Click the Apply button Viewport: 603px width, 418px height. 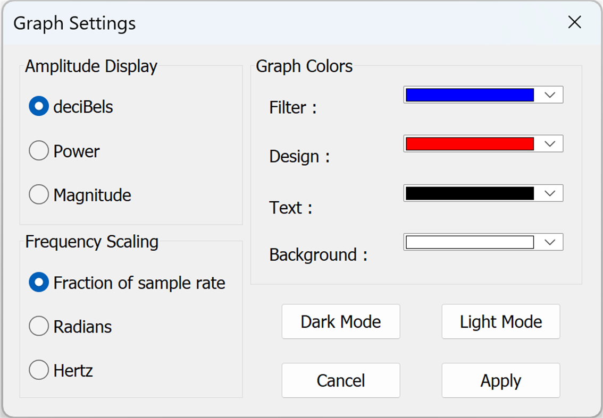click(x=501, y=380)
